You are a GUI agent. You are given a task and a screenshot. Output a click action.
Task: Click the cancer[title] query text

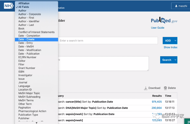pos(73,102)
